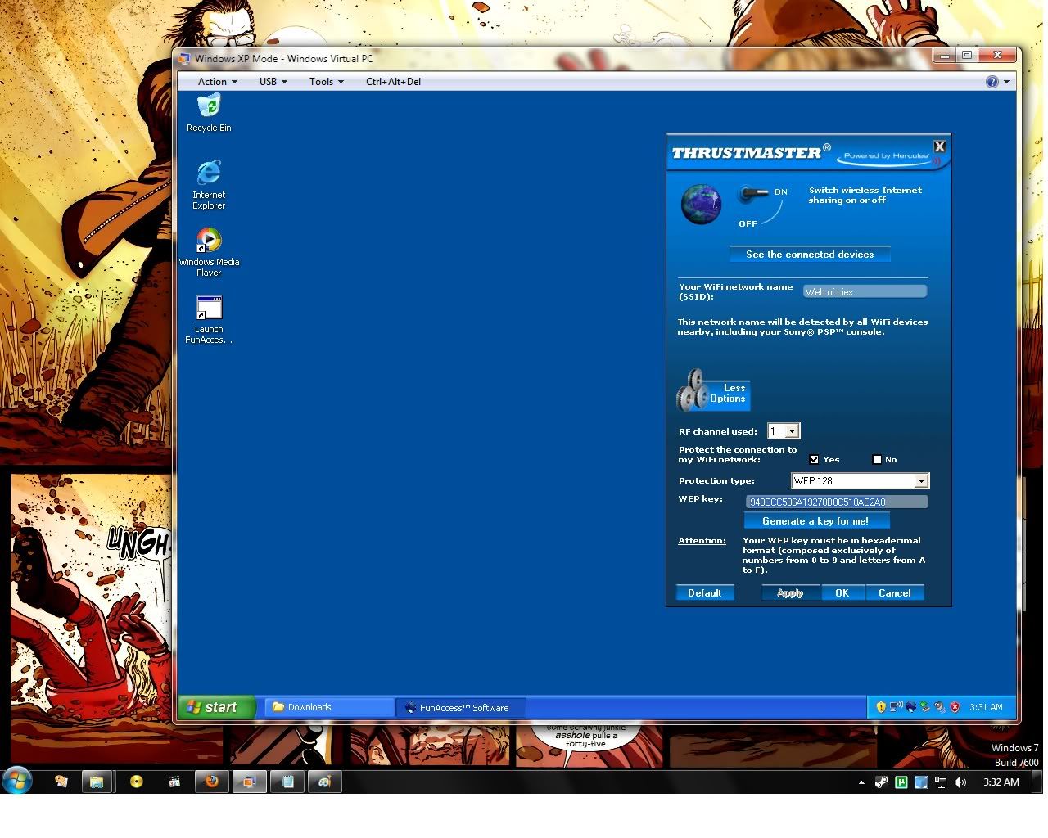Click the yellow shield tray icon in XP

point(881,707)
